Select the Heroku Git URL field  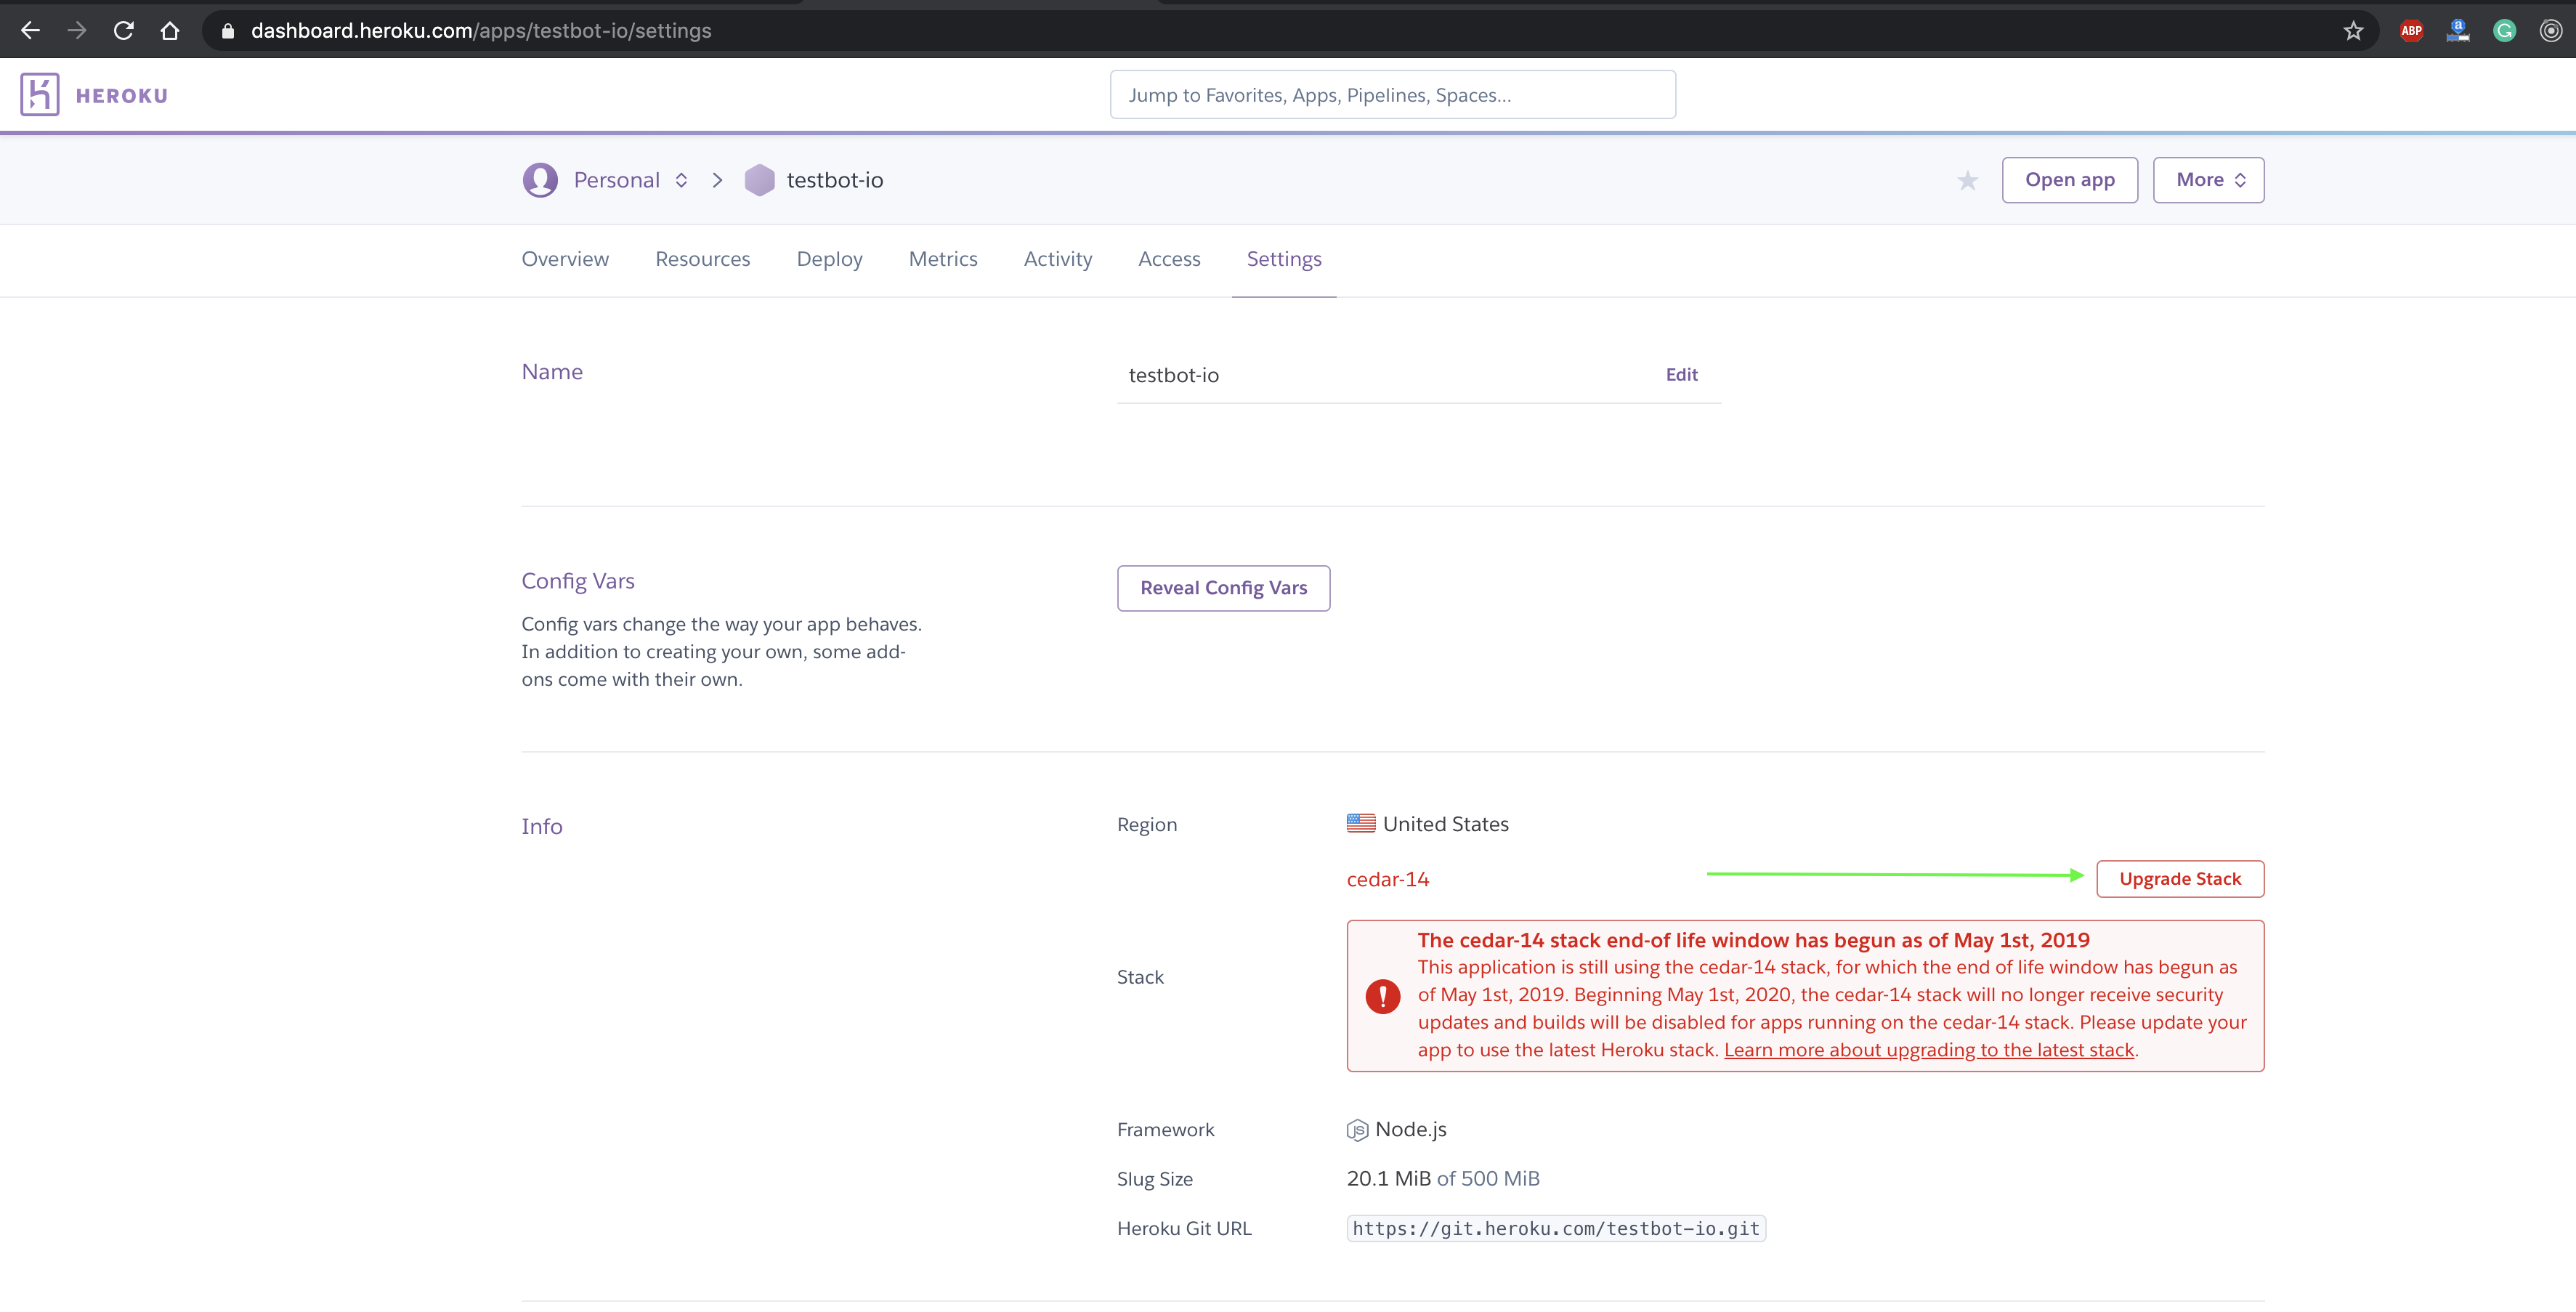pos(1555,1228)
